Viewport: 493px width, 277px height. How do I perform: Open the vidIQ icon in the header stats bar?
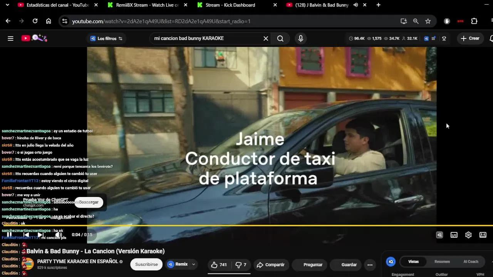click(426, 38)
